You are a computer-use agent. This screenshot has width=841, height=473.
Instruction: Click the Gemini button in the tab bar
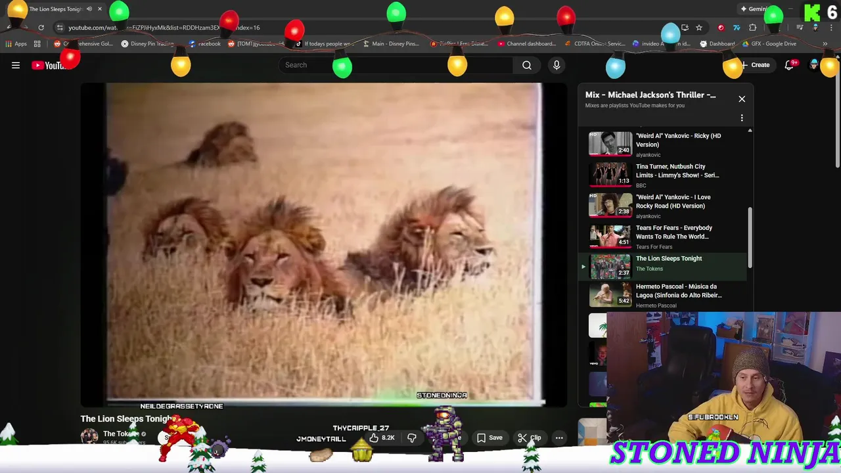coord(754,9)
